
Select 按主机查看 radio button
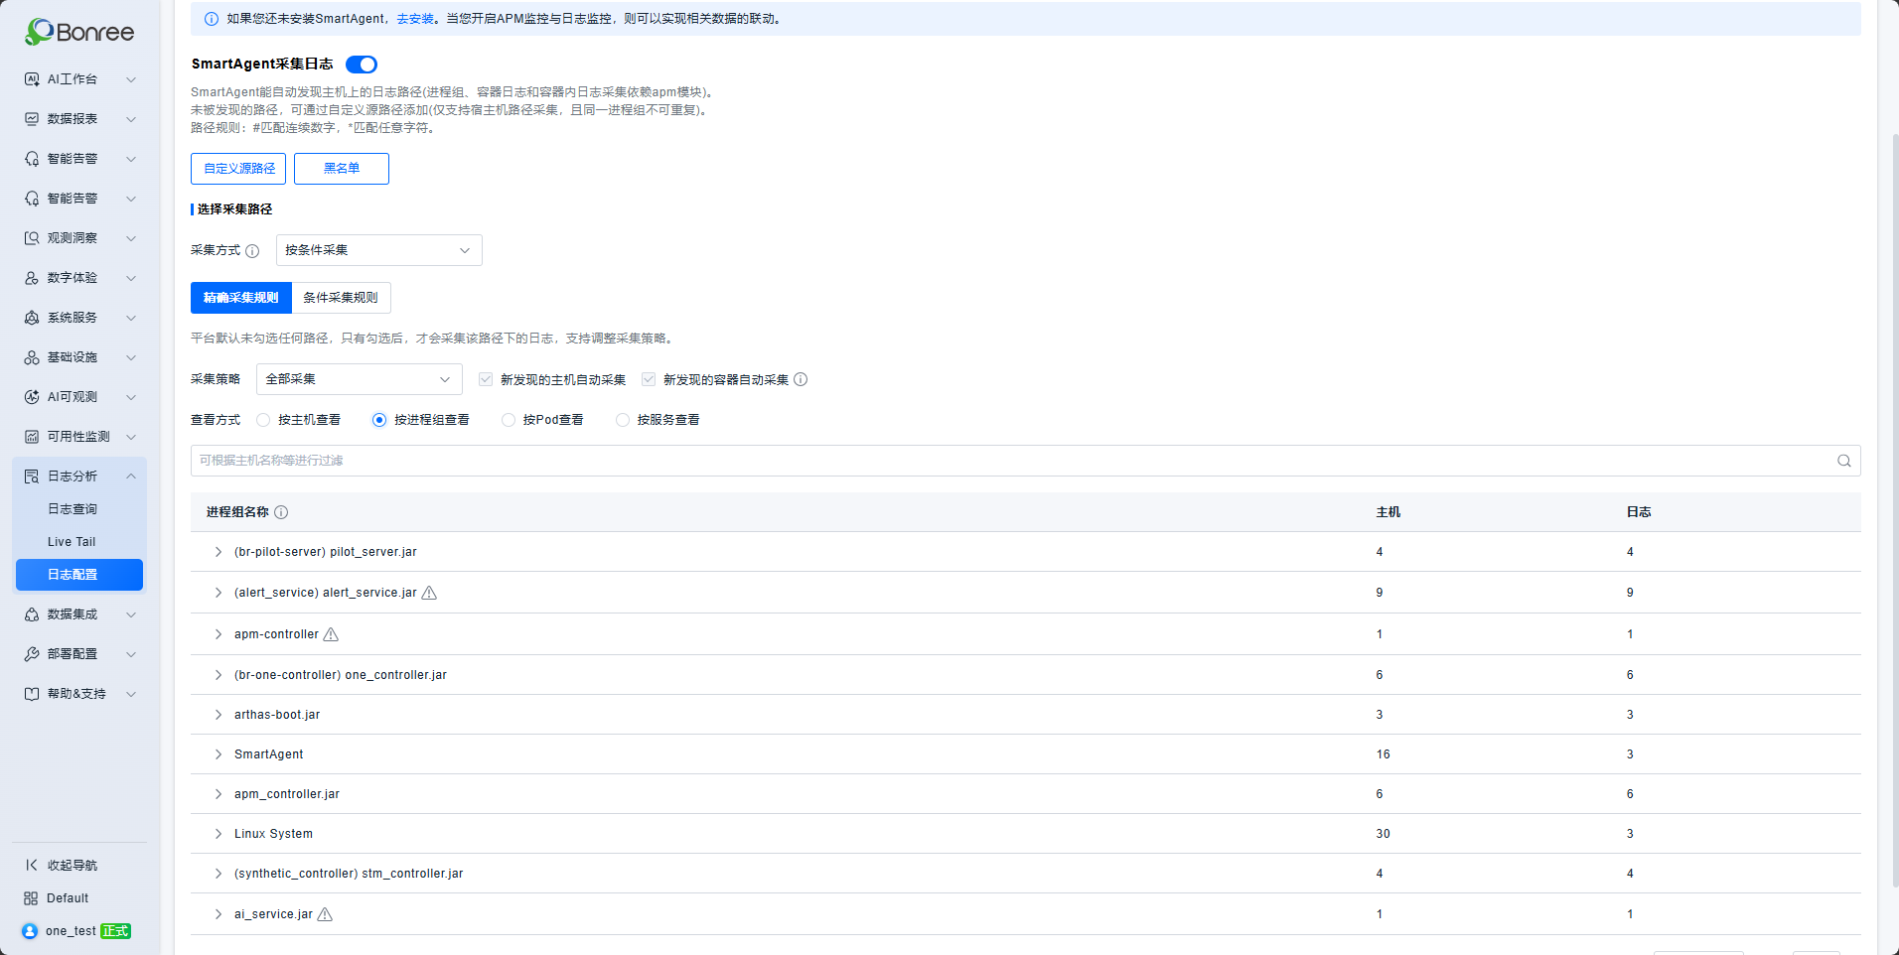(263, 420)
